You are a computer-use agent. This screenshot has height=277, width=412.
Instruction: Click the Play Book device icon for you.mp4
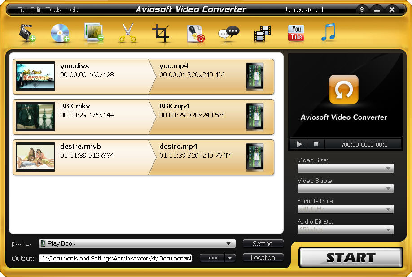click(x=255, y=77)
